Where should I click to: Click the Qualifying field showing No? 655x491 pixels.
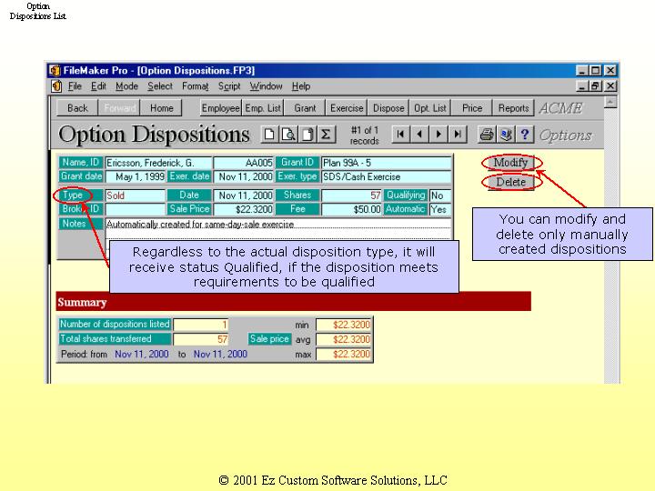pyautogui.click(x=440, y=195)
